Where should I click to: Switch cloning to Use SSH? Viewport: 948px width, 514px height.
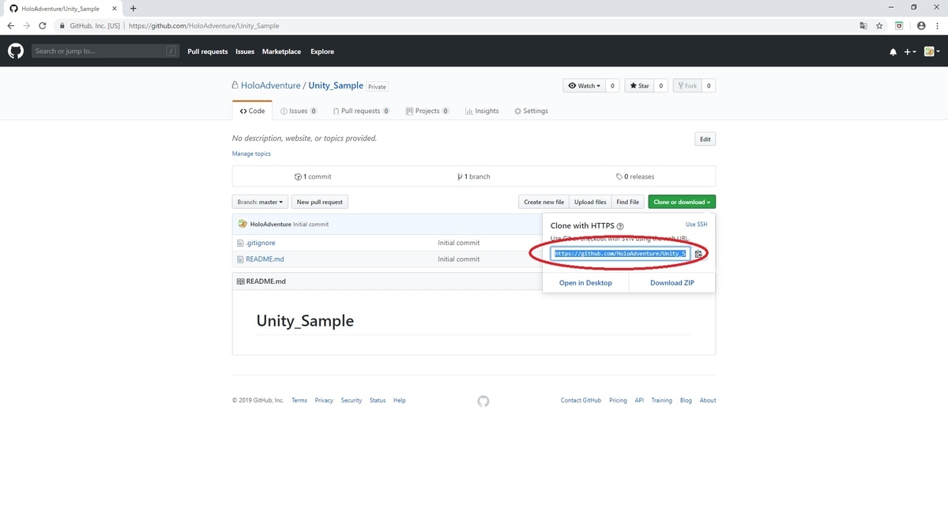696,225
